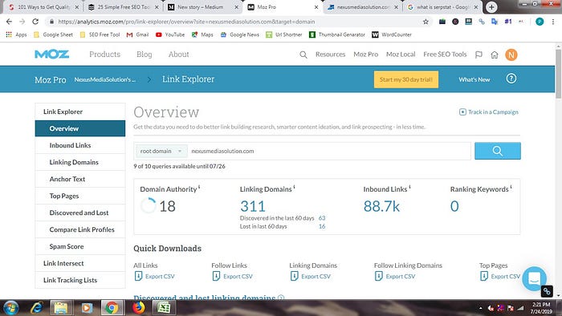Open the Blog link
This screenshot has width=562, height=316.
[144, 55]
